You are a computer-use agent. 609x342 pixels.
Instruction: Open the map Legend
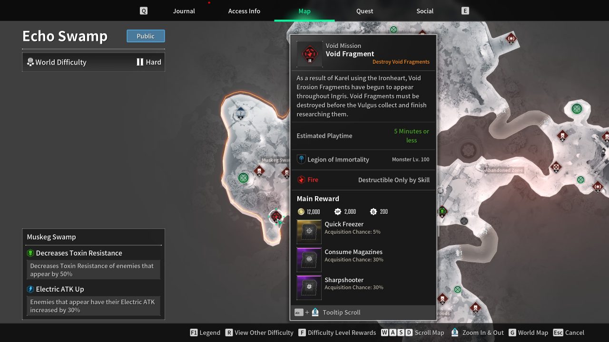tap(205, 332)
